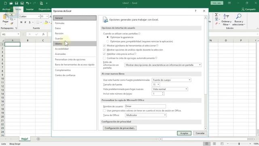The image size is (259, 146).
Task: Toggle Mostrar minibarra de herramientas checkbox
Action: (x=104, y=45)
